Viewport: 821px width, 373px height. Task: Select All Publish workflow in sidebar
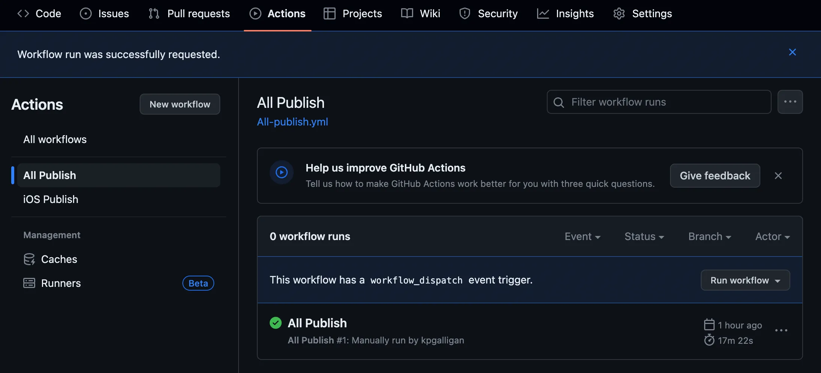tap(119, 175)
